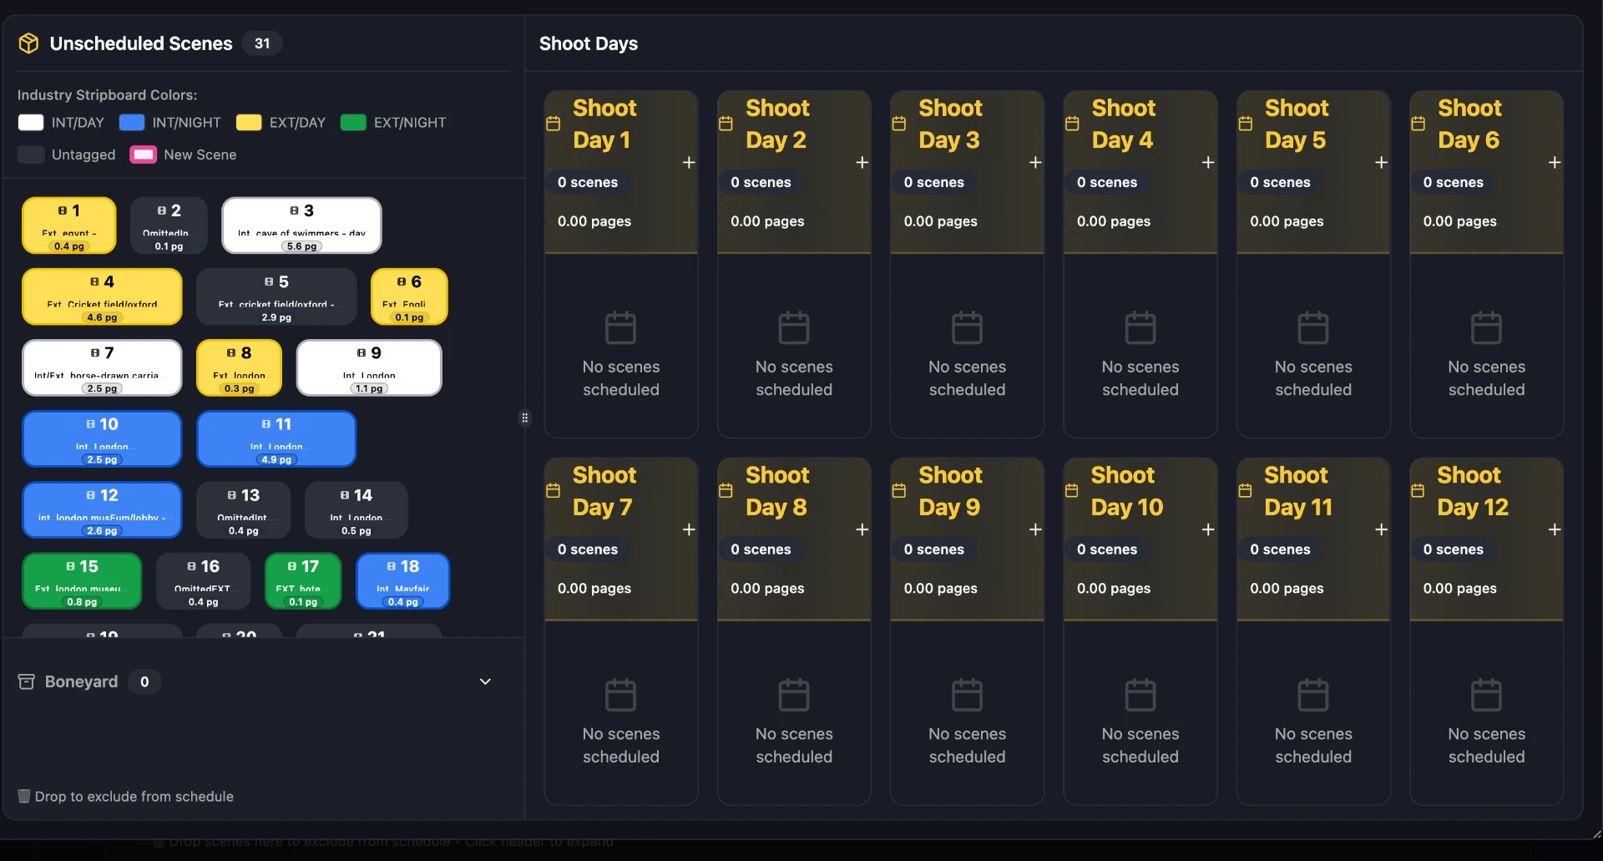This screenshot has width=1603, height=861.
Task: Click the plus icon on Shoot Day 5
Action: point(1382,162)
